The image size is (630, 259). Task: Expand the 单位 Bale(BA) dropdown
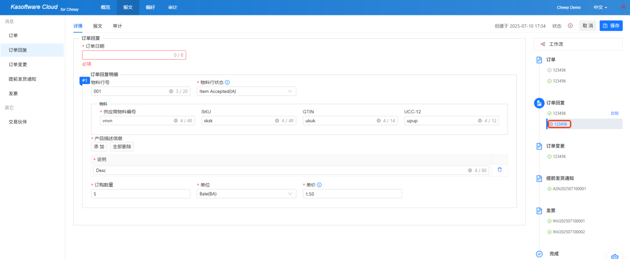click(247, 194)
